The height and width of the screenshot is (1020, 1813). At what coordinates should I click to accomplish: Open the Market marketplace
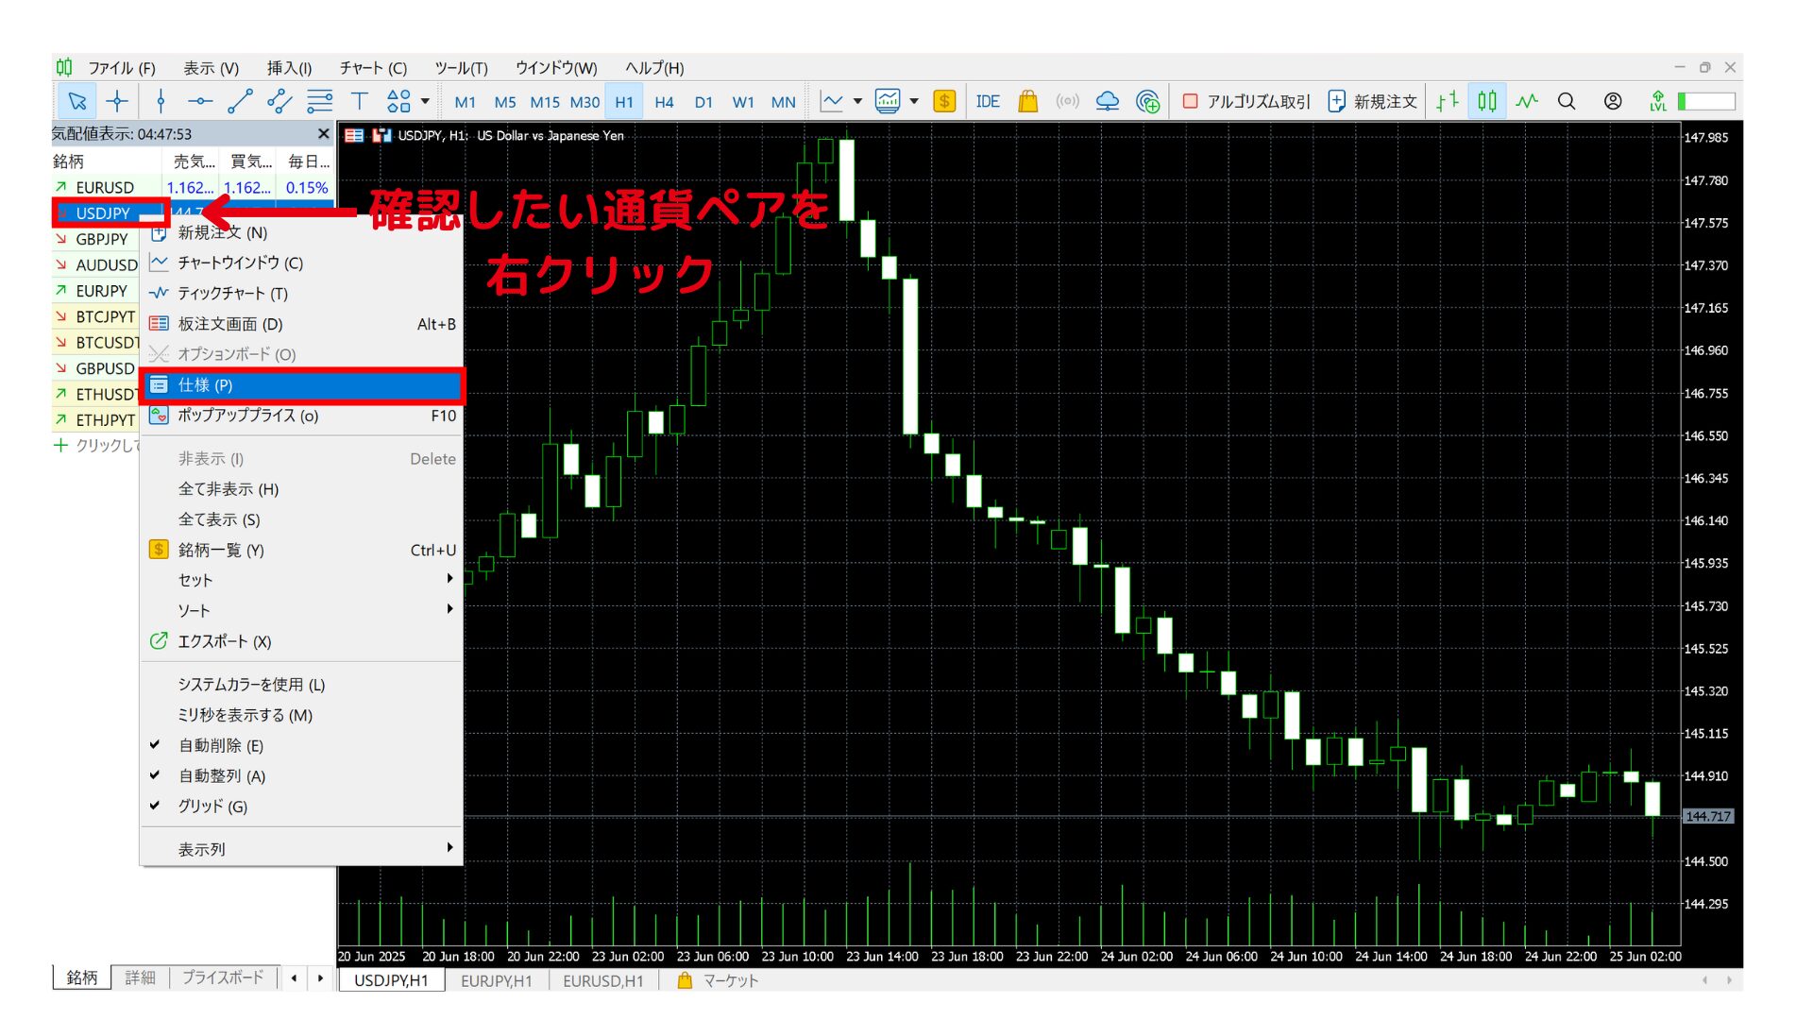click(x=1027, y=101)
